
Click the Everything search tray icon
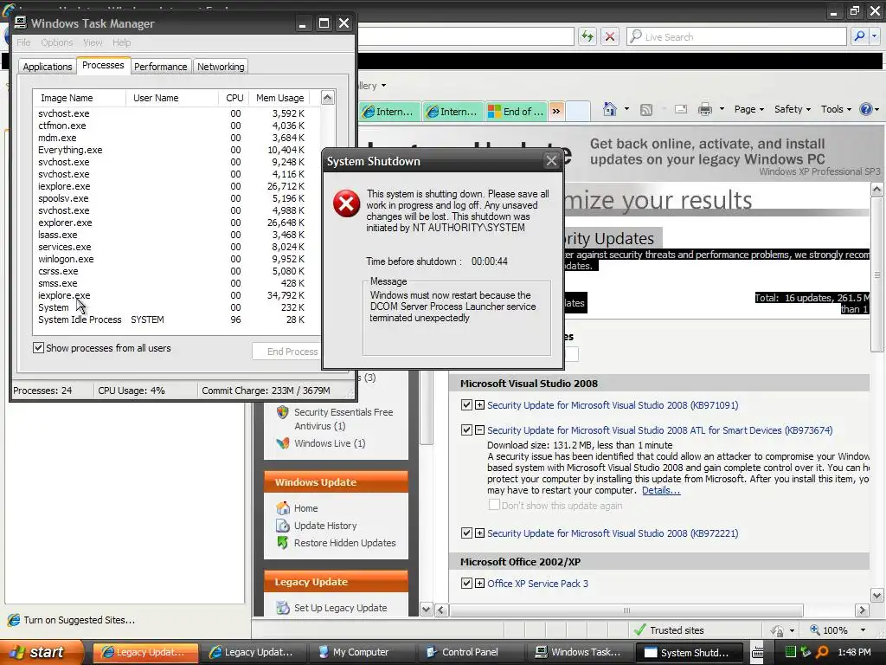(822, 652)
